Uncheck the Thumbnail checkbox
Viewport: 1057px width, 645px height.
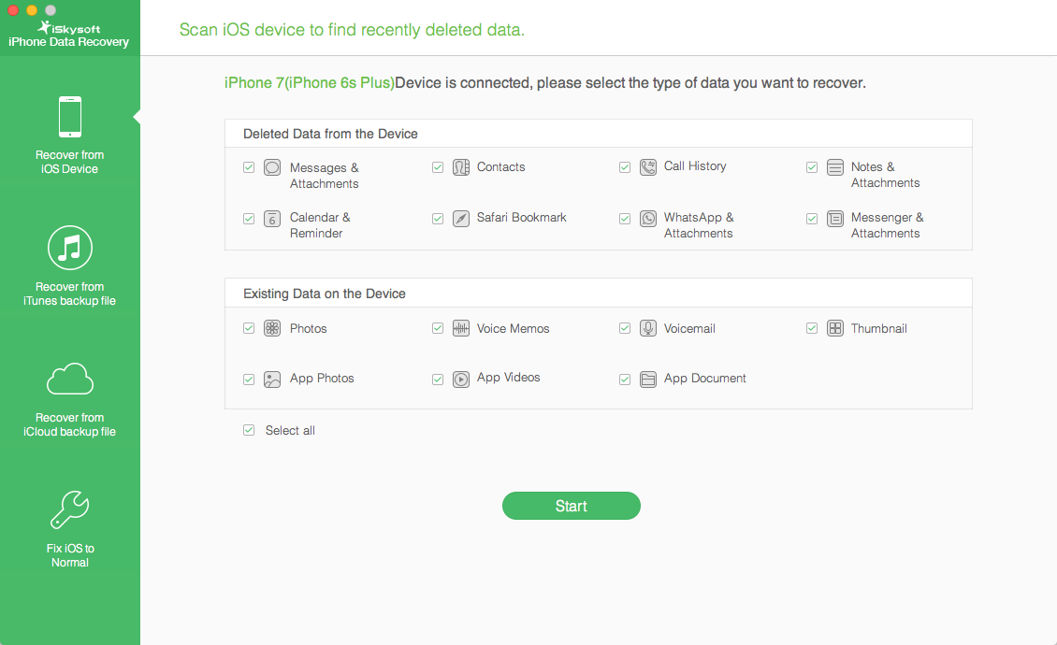tap(812, 328)
